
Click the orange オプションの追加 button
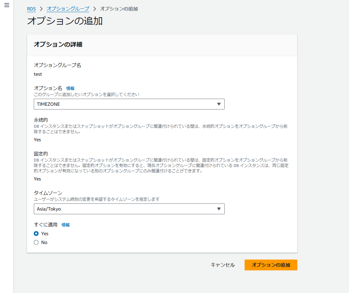coord(271,265)
